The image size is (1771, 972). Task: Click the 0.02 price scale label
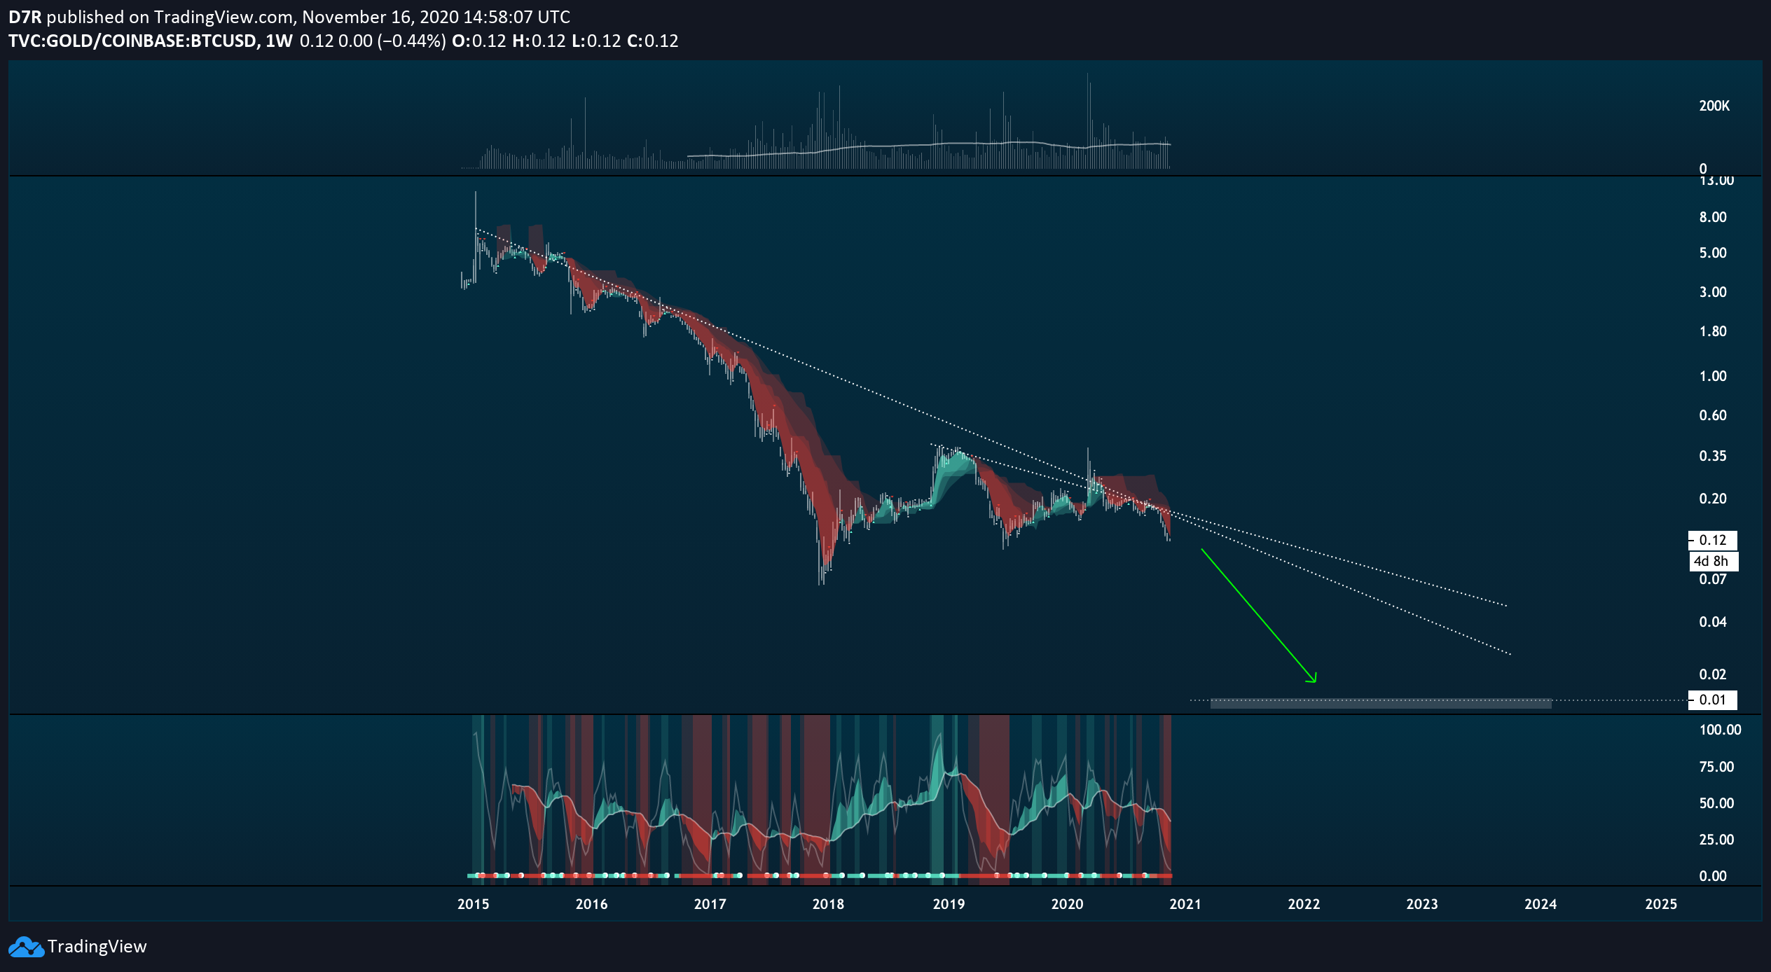click(1713, 674)
